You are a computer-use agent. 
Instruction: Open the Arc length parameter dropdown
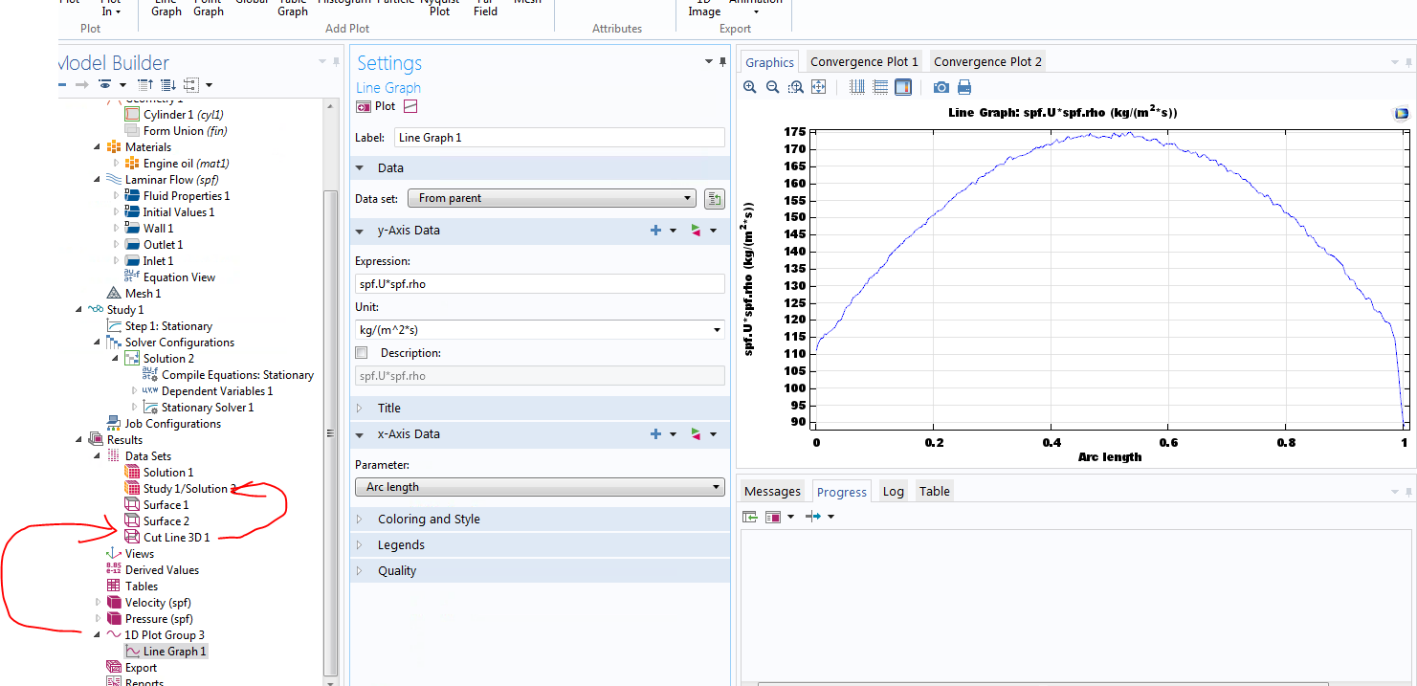pyautogui.click(x=540, y=487)
